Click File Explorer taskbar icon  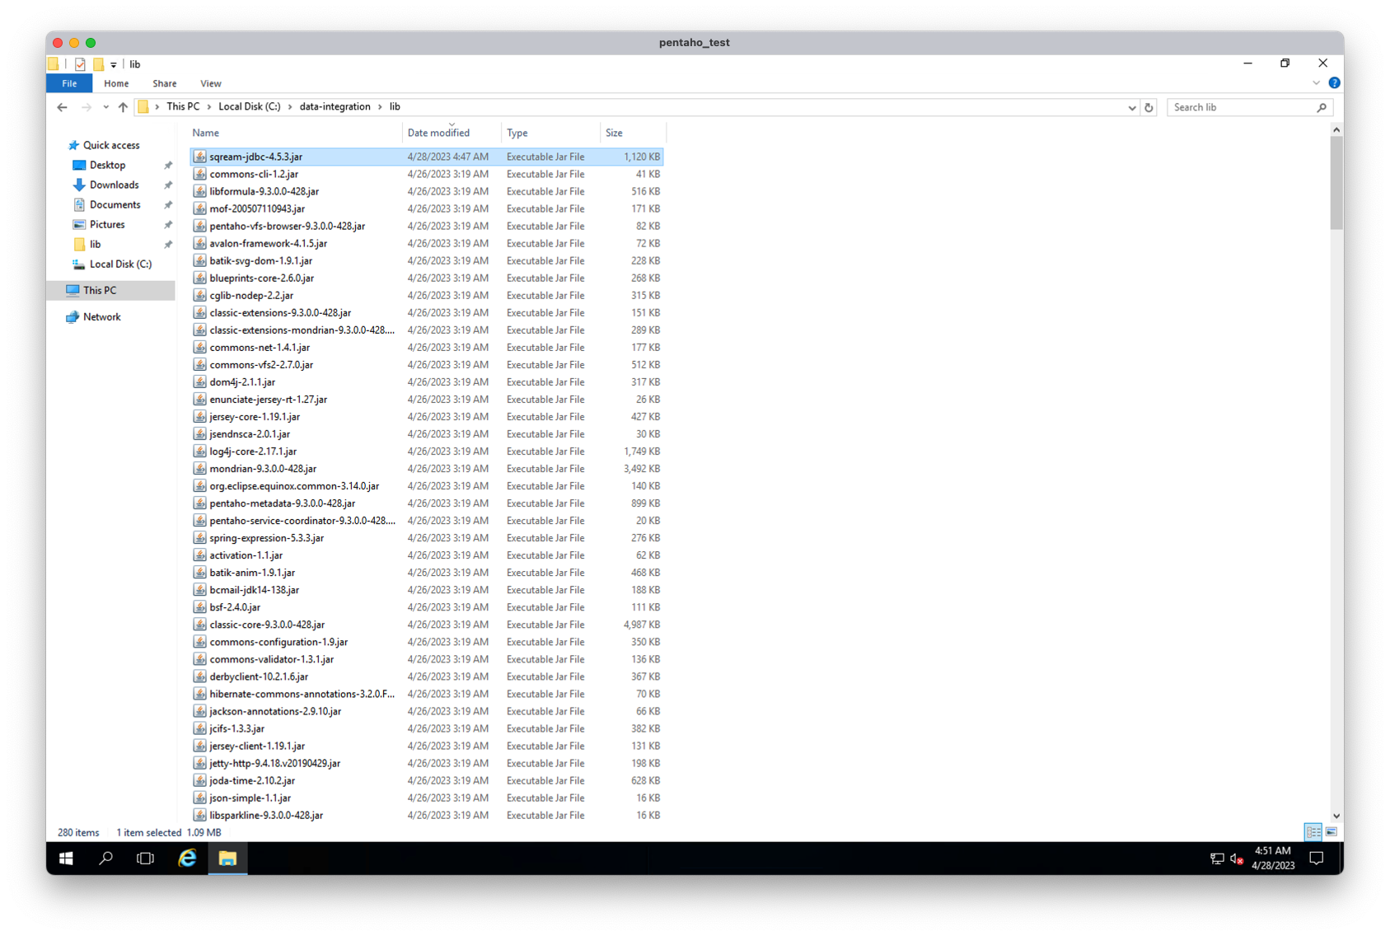pyautogui.click(x=227, y=859)
